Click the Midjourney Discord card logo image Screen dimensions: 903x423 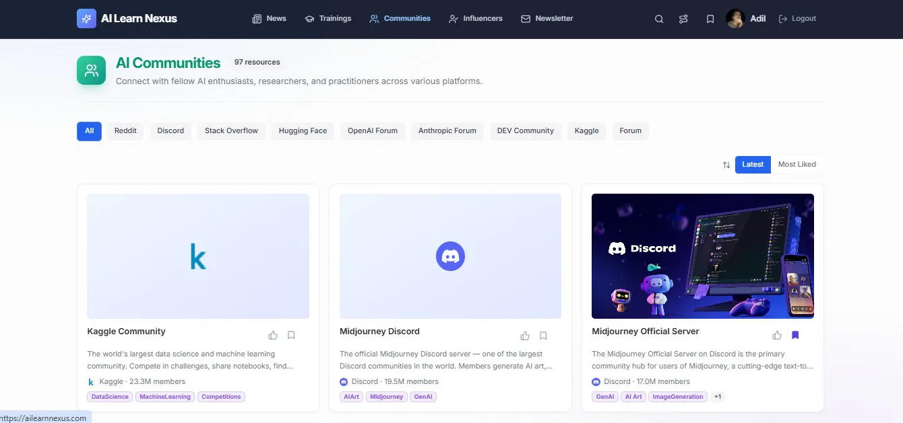[x=450, y=256]
